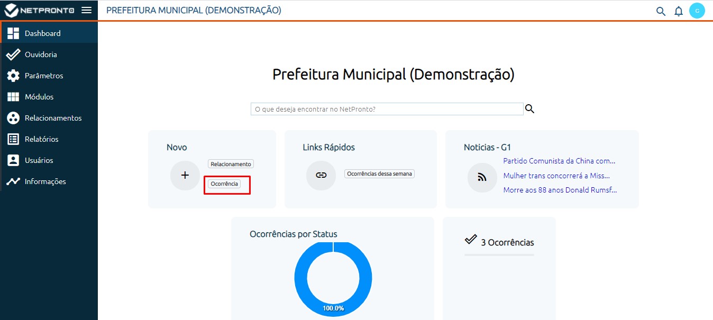Open the notifications bell
713x320 pixels.
click(x=679, y=11)
